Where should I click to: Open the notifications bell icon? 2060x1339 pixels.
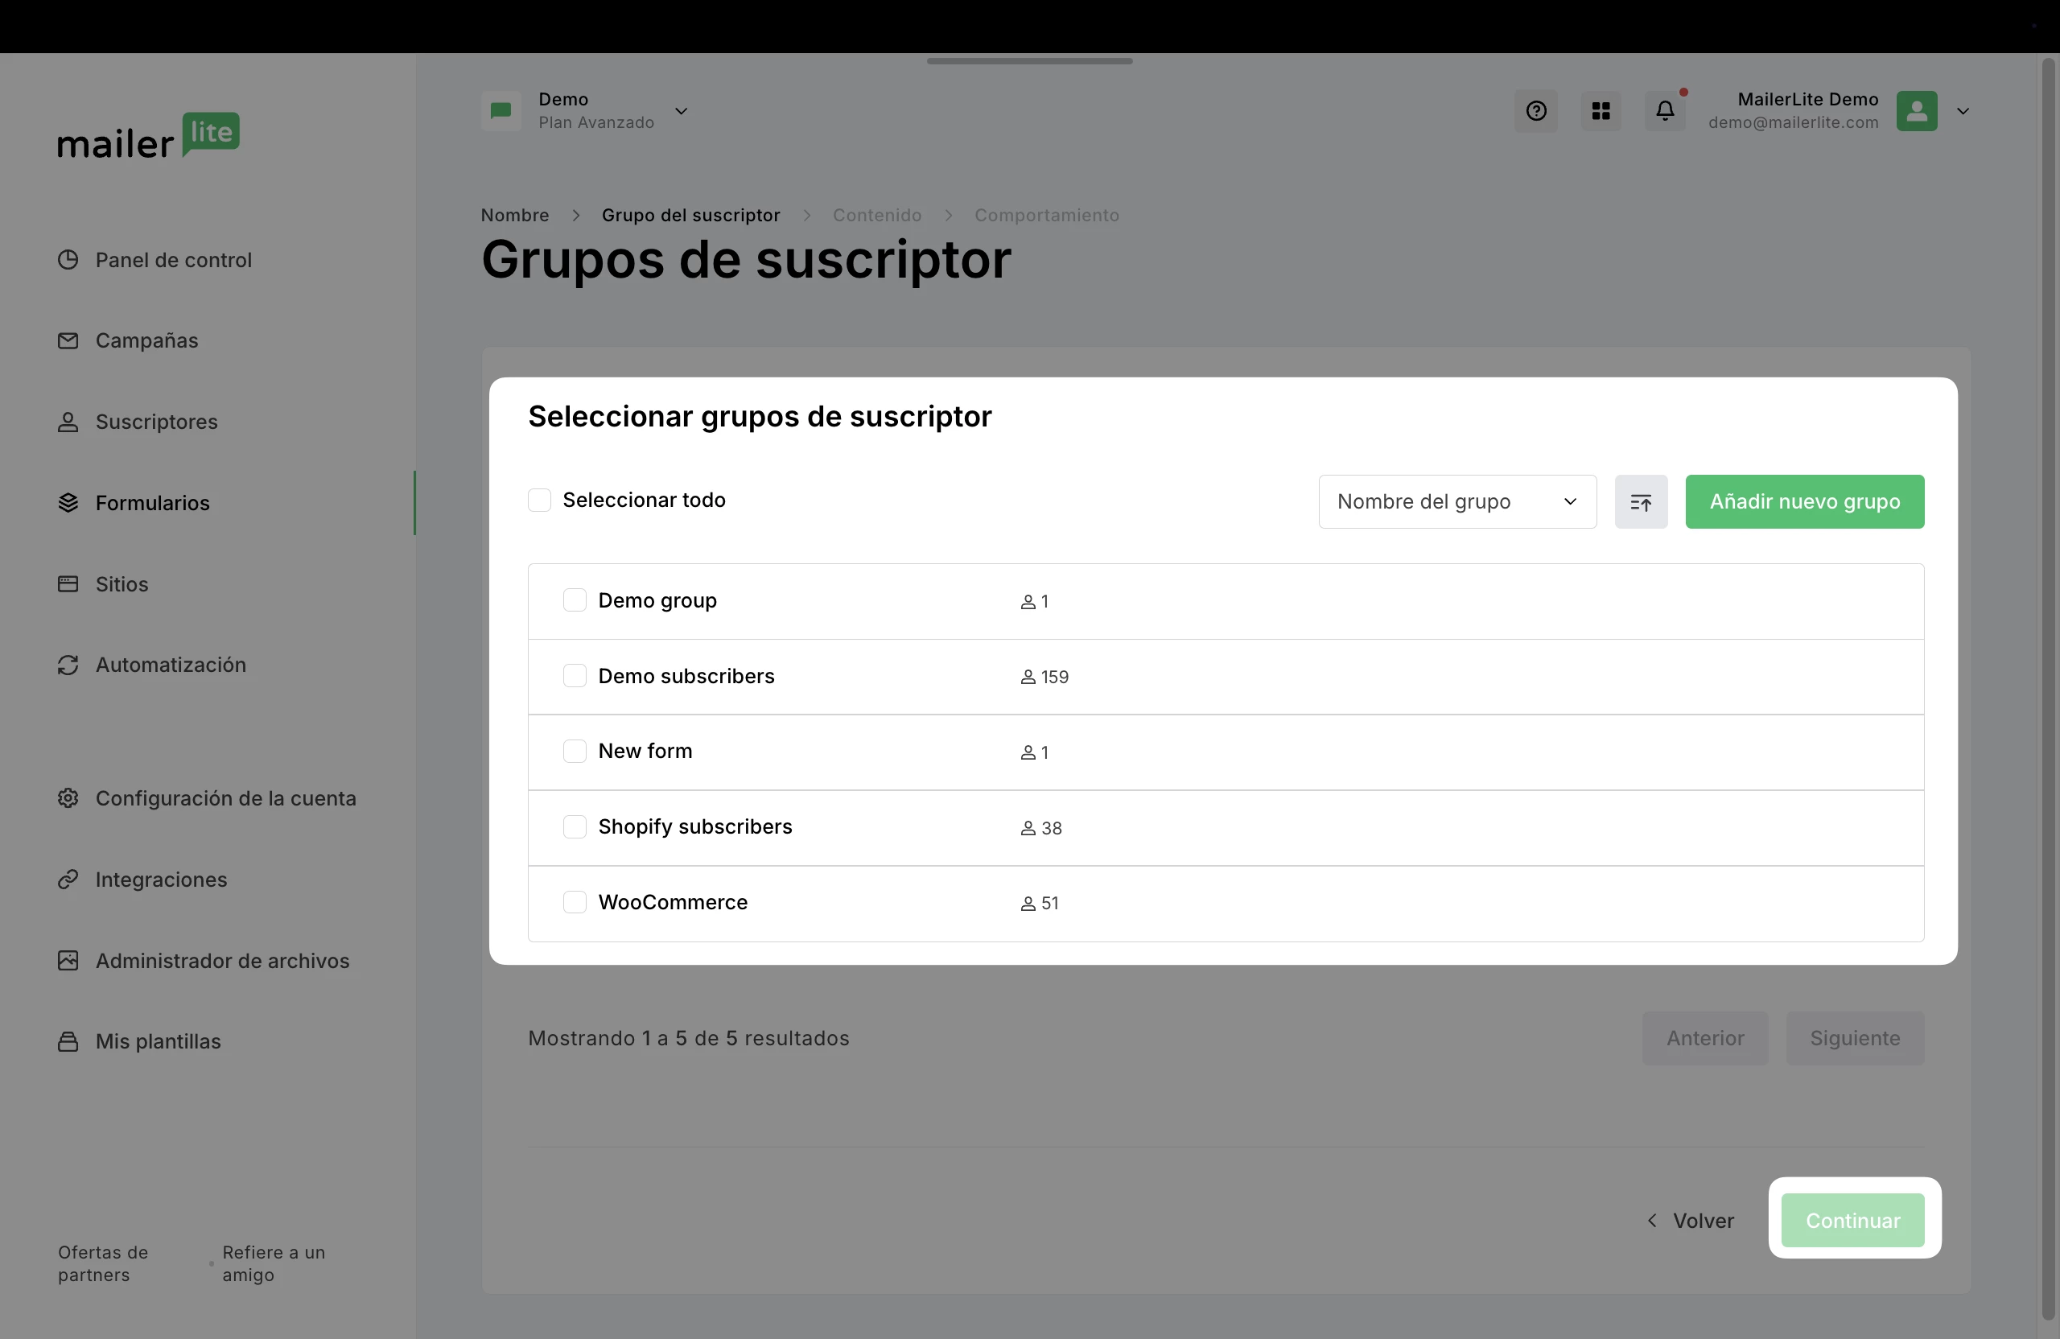(1664, 111)
